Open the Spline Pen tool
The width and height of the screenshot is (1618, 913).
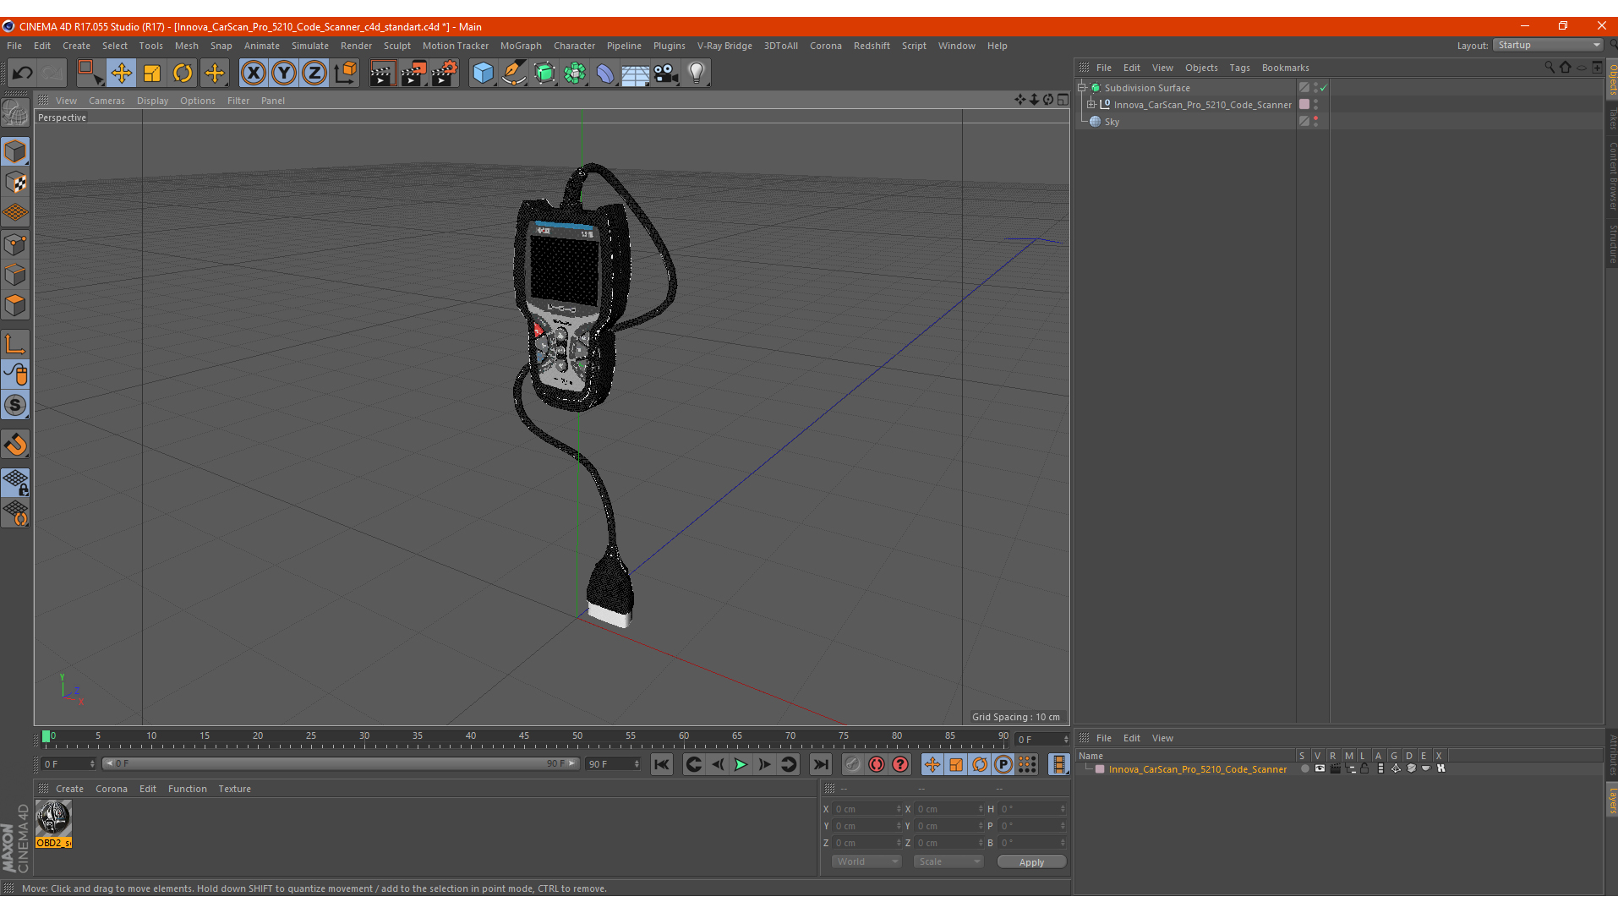[x=513, y=74]
